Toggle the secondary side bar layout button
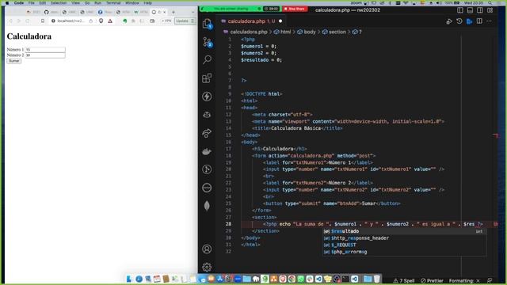Viewport: 507px width, 285px height. (x=480, y=10)
